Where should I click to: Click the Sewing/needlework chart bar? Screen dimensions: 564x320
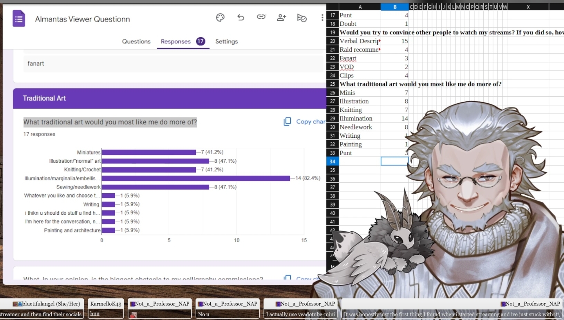pos(155,187)
